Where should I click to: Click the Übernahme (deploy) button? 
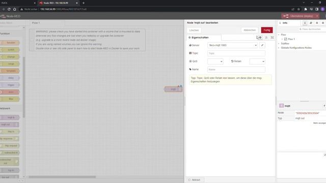[x=298, y=16]
